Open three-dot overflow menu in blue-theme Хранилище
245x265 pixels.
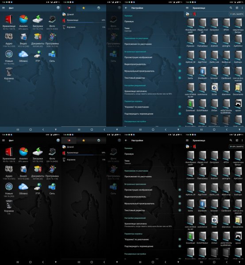click(242, 8)
